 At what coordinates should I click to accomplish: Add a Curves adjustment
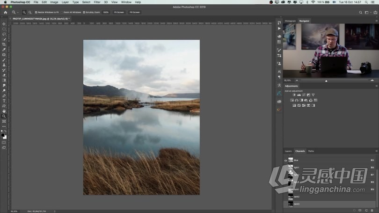304,95
